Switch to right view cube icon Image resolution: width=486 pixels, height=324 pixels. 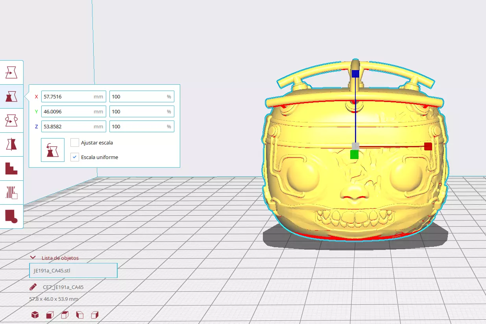coord(95,315)
